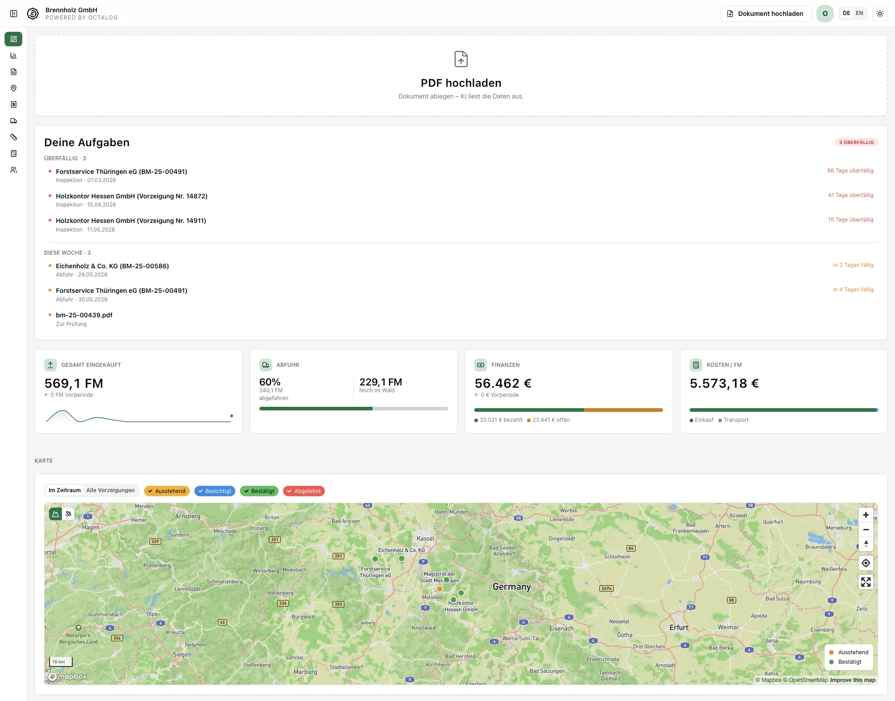Toggle the light theme sun icon
Image resolution: width=895 pixels, height=701 pixels.
point(880,14)
